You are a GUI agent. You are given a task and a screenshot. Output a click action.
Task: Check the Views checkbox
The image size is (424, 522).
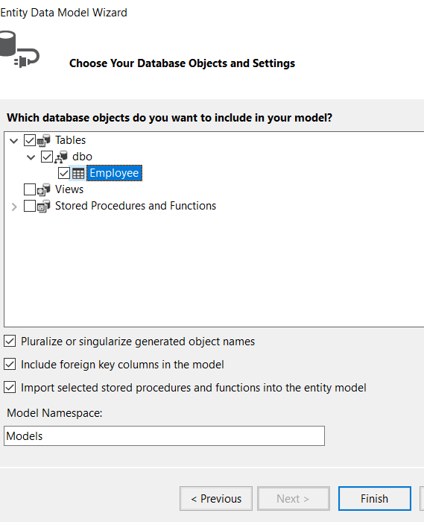pyautogui.click(x=30, y=189)
